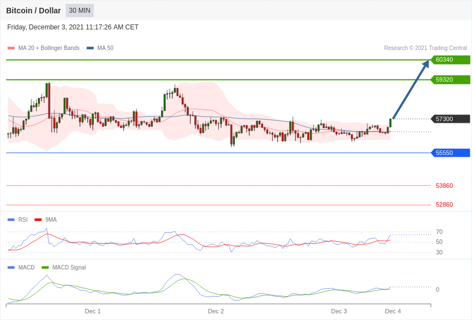Click the blue forecast arrow head

[x=426, y=64]
